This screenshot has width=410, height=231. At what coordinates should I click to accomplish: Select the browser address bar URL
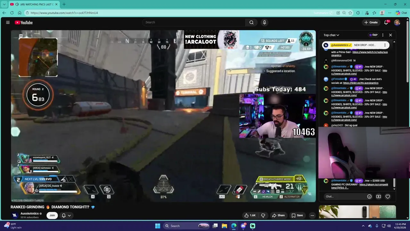click(64, 13)
